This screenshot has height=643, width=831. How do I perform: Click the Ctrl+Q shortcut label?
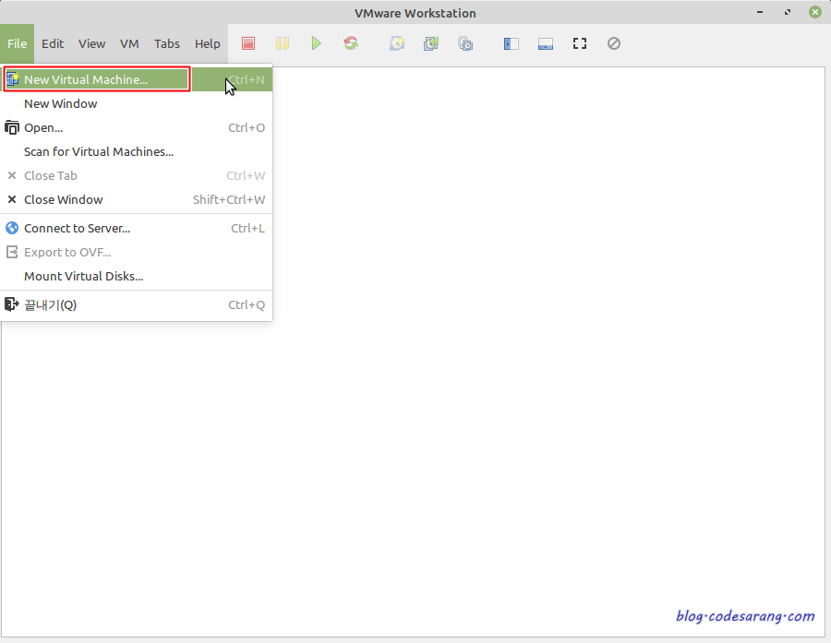click(x=247, y=304)
